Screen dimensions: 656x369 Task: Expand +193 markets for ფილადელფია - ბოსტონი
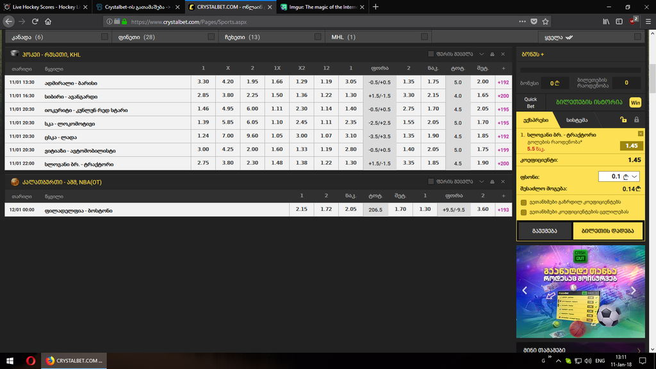[504, 210]
